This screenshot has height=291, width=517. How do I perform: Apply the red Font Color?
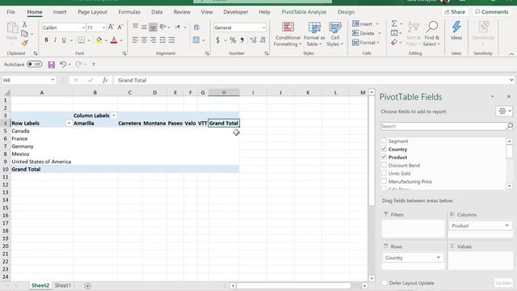[114, 40]
